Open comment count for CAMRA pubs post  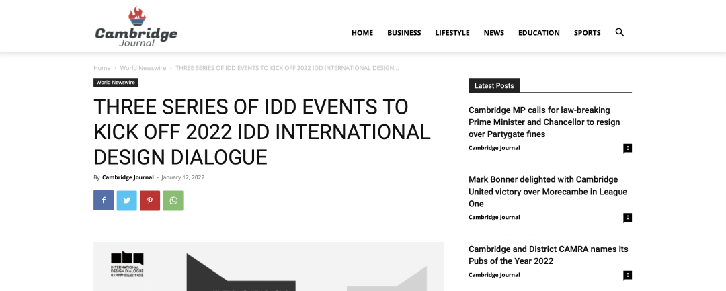[627, 275]
